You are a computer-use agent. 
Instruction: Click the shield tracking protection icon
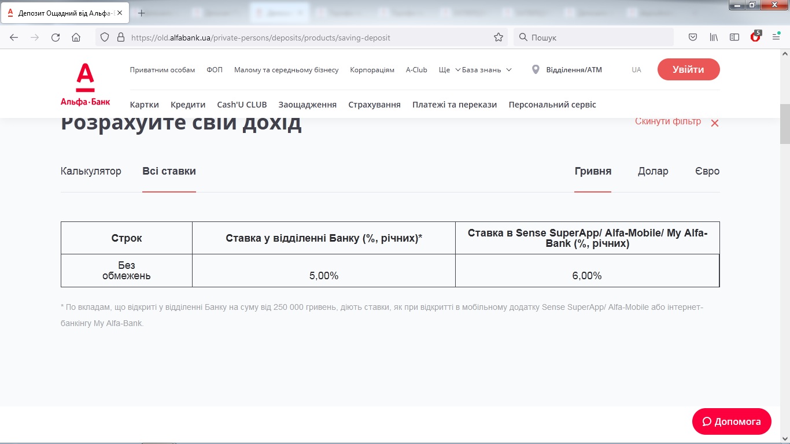click(105, 37)
